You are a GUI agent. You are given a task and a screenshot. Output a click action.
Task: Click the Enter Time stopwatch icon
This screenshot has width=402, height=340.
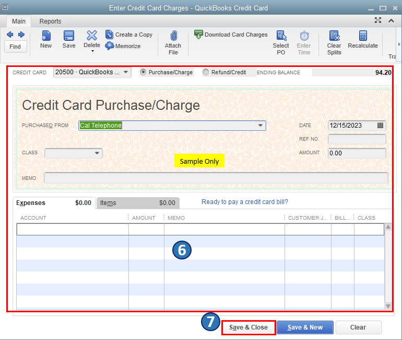tap(304, 36)
